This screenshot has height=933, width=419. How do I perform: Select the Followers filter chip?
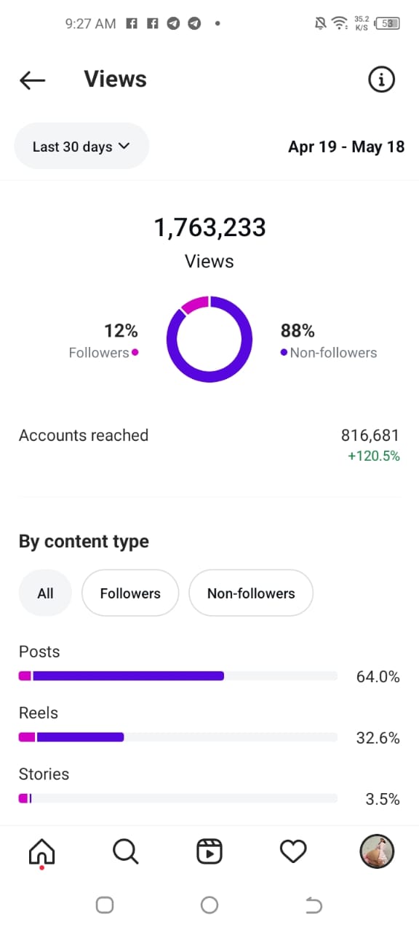pyautogui.click(x=130, y=593)
